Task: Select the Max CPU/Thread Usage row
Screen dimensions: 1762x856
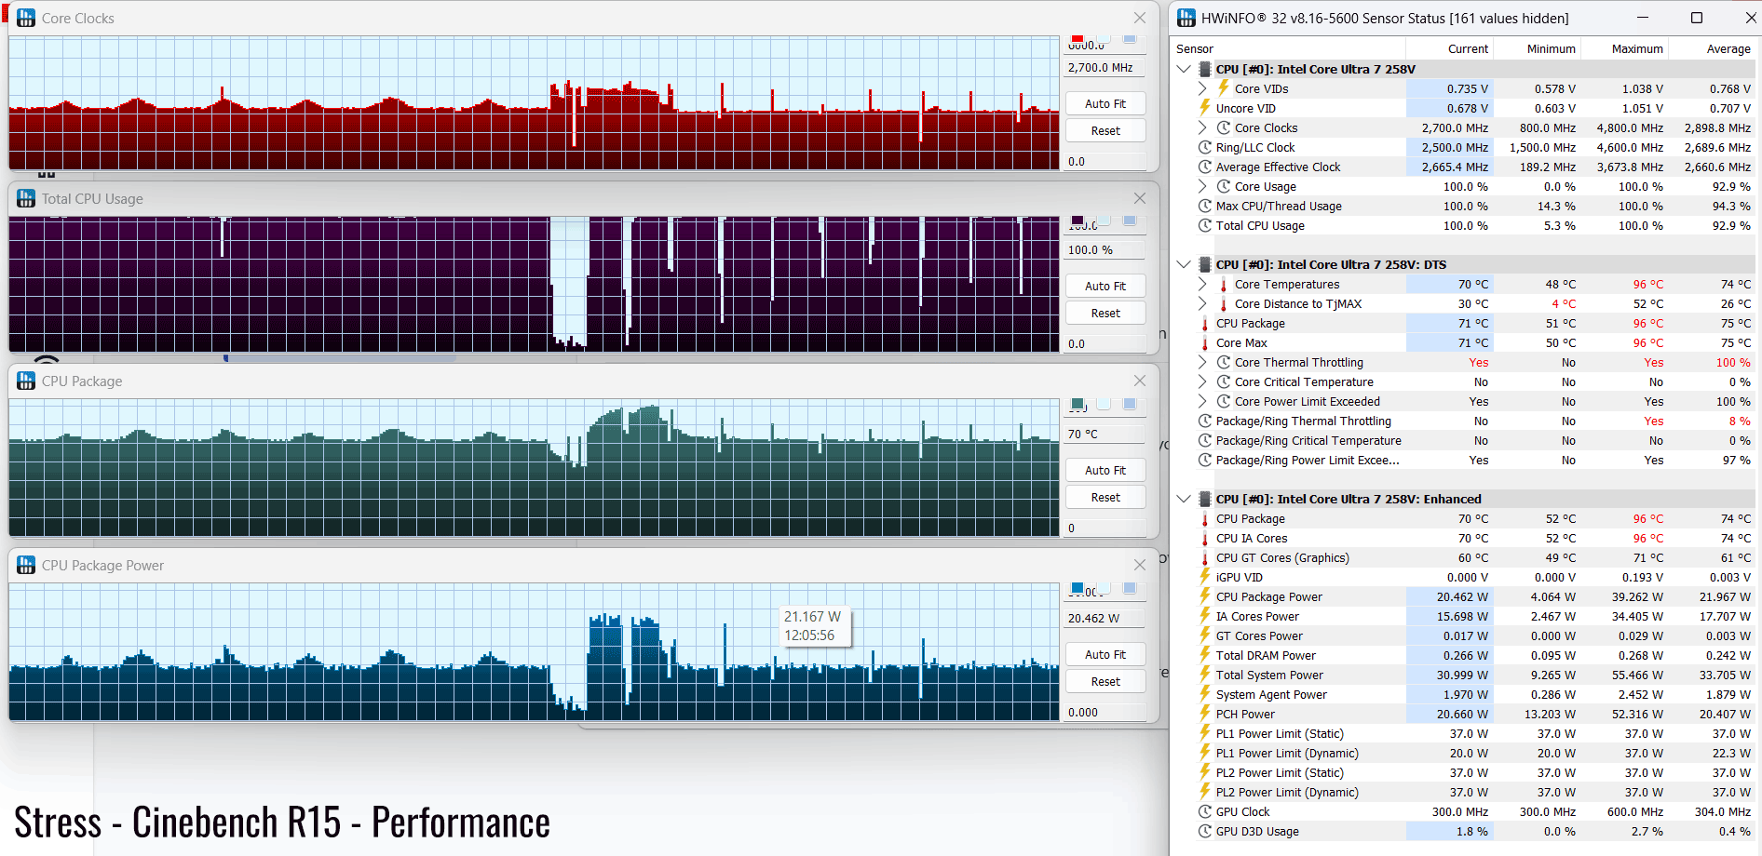Action: pyautogui.click(x=1464, y=206)
